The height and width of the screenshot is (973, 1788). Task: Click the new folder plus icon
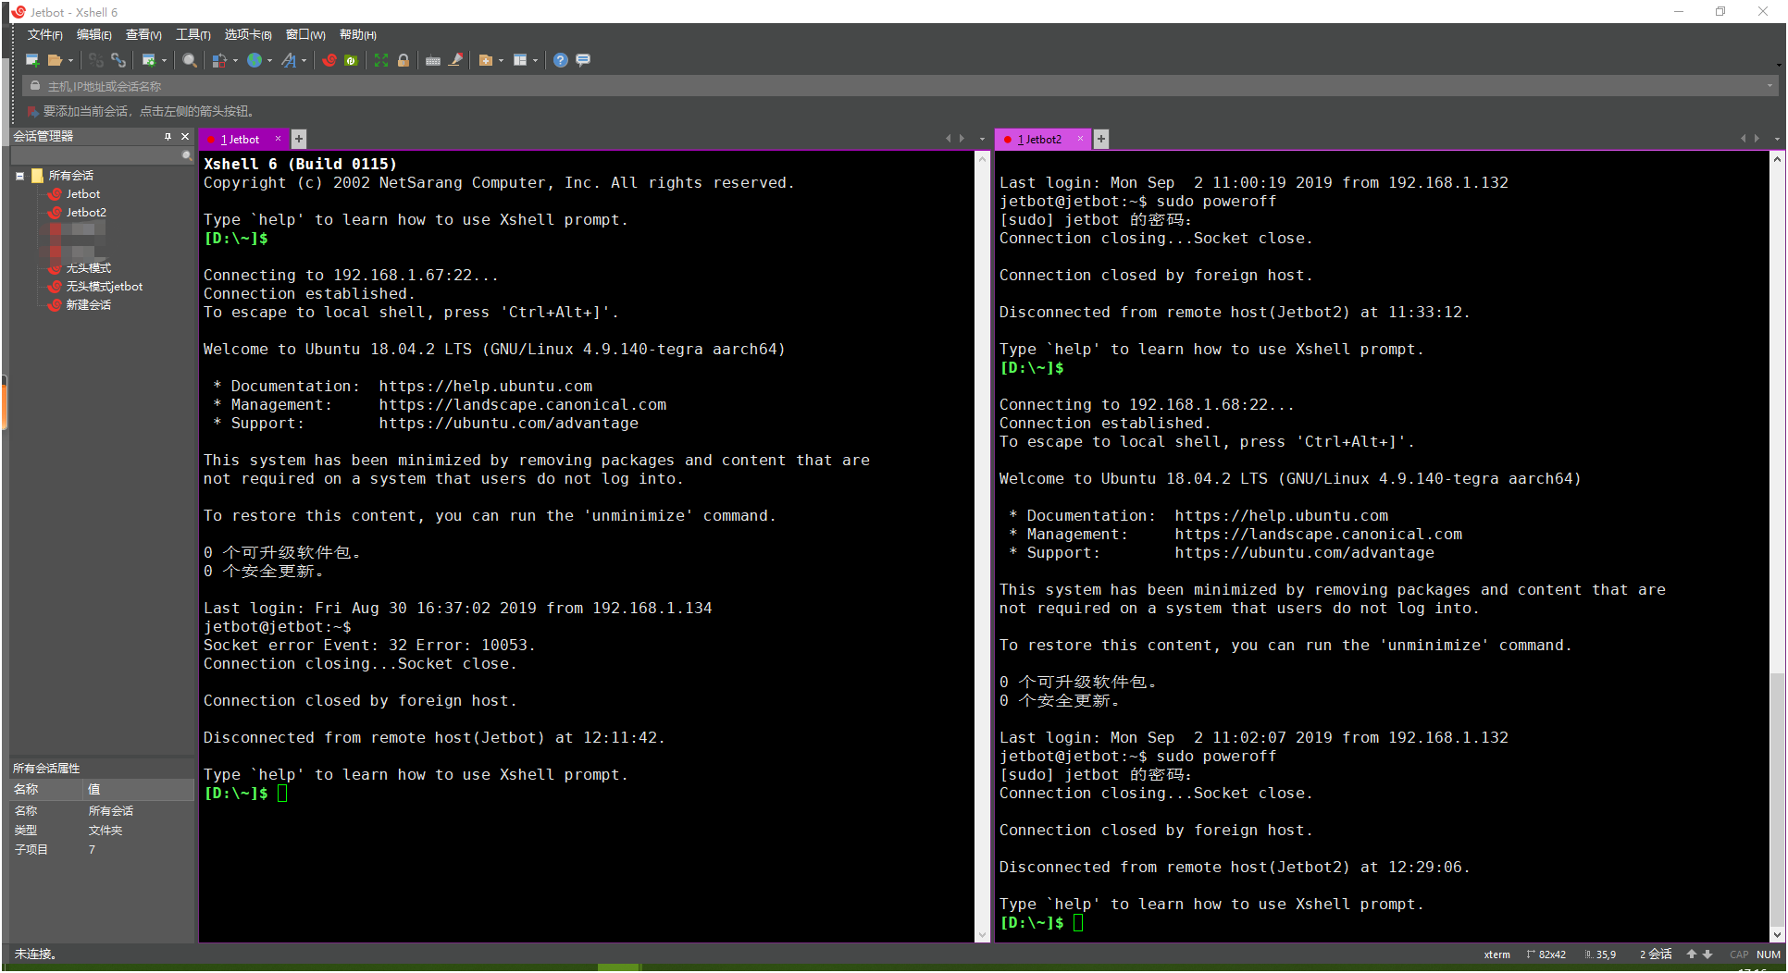(x=486, y=60)
